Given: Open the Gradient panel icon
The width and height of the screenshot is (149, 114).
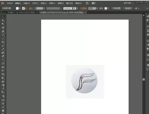Looking at the screenshot, I should point(148,45).
